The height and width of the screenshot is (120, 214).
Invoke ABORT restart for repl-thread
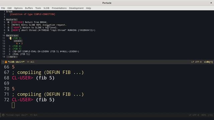[16, 30]
